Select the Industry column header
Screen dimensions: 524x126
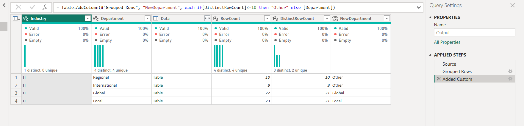point(57,18)
